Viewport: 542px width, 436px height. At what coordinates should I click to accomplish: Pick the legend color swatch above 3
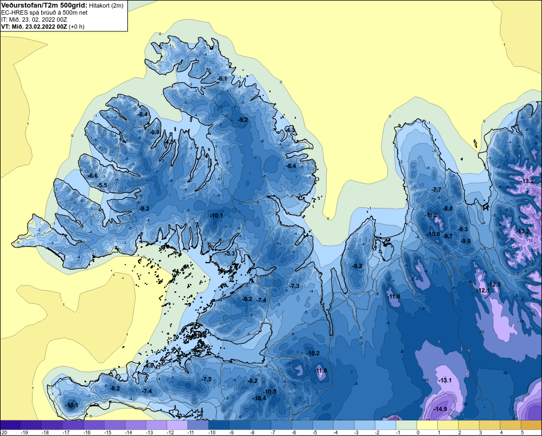(x=490, y=425)
